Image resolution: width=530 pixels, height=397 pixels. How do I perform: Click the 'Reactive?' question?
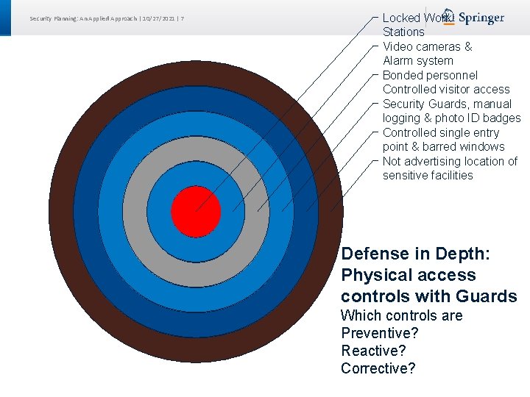(373, 351)
